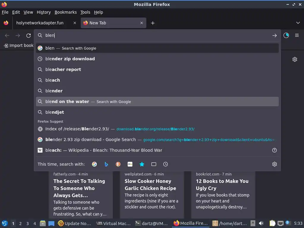Viewport: 304px width, 228px height.
Task: Select 'blen — Search with Google' suggestion
Action: click(157, 48)
